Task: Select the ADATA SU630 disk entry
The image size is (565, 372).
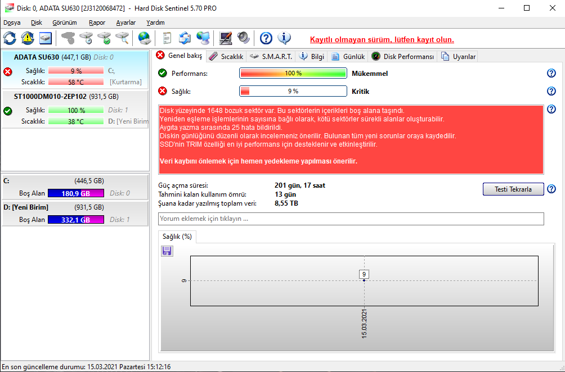Action: [75, 70]
